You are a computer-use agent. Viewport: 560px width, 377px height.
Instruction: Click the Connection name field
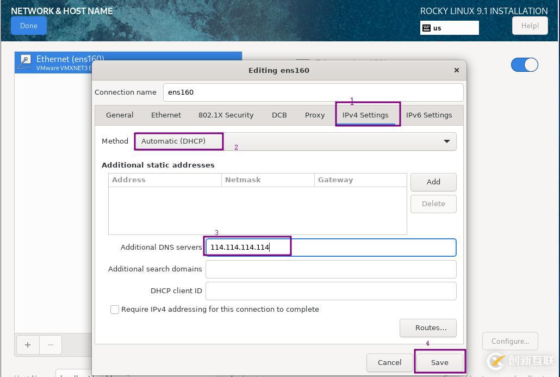click(313, 92)
